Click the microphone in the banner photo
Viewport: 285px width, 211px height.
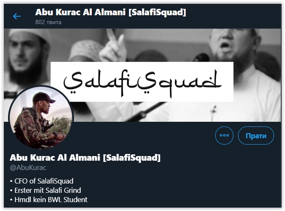[x=202, y=58]
